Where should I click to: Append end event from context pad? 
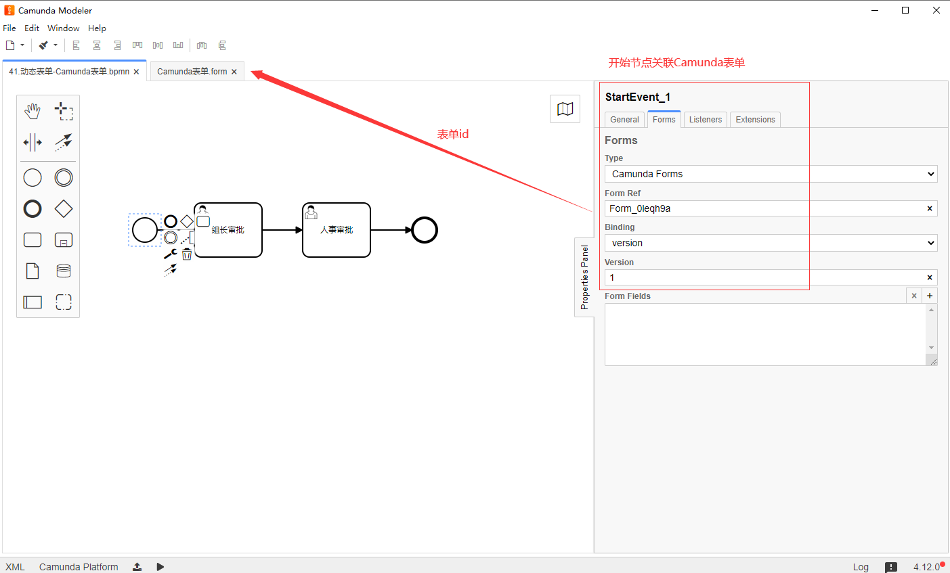(171, 221)
